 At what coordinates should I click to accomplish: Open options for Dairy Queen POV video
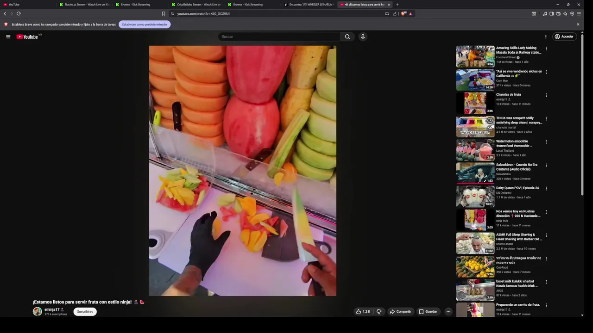(546, 189)
